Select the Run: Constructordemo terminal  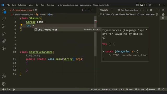(x=128, y=10)
